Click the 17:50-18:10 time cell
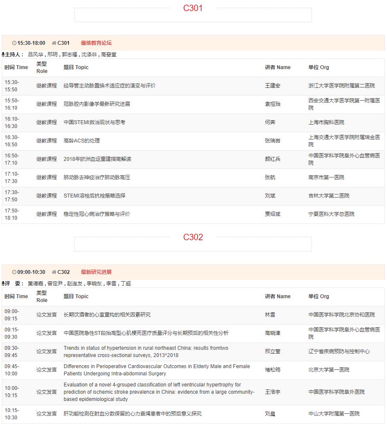The height and width of the screenshot is (427, 387). [11, 214]
